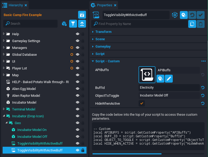The image size is (208, 157).
Task: Click the filter icon in Hierarchy toolbar
Action: 73,24
